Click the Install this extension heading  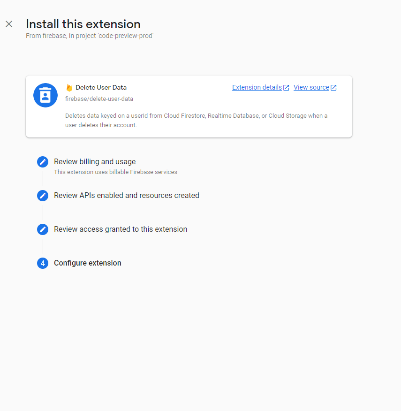click(x=83, y=24)
